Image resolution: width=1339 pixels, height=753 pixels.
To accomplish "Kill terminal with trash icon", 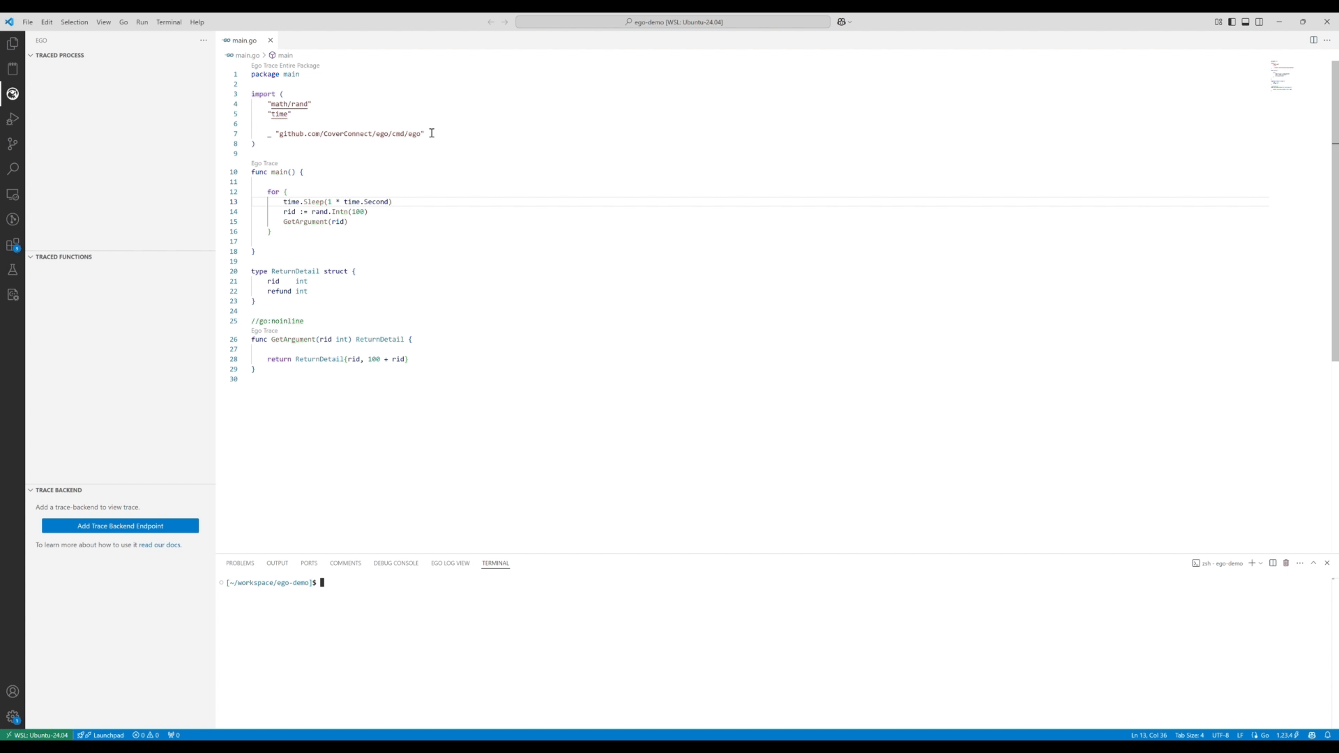I will pyautogui.click(x=1286, y=563).
